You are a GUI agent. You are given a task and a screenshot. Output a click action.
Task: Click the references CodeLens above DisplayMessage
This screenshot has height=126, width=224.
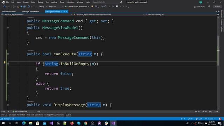(x=30, y=101)
